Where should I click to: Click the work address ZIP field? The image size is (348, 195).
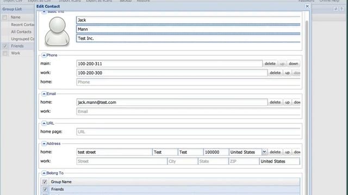pyautogui.click(x=244, y=161)
